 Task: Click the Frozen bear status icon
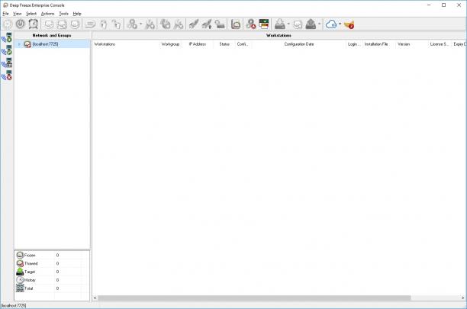click(x=20, y=255)
